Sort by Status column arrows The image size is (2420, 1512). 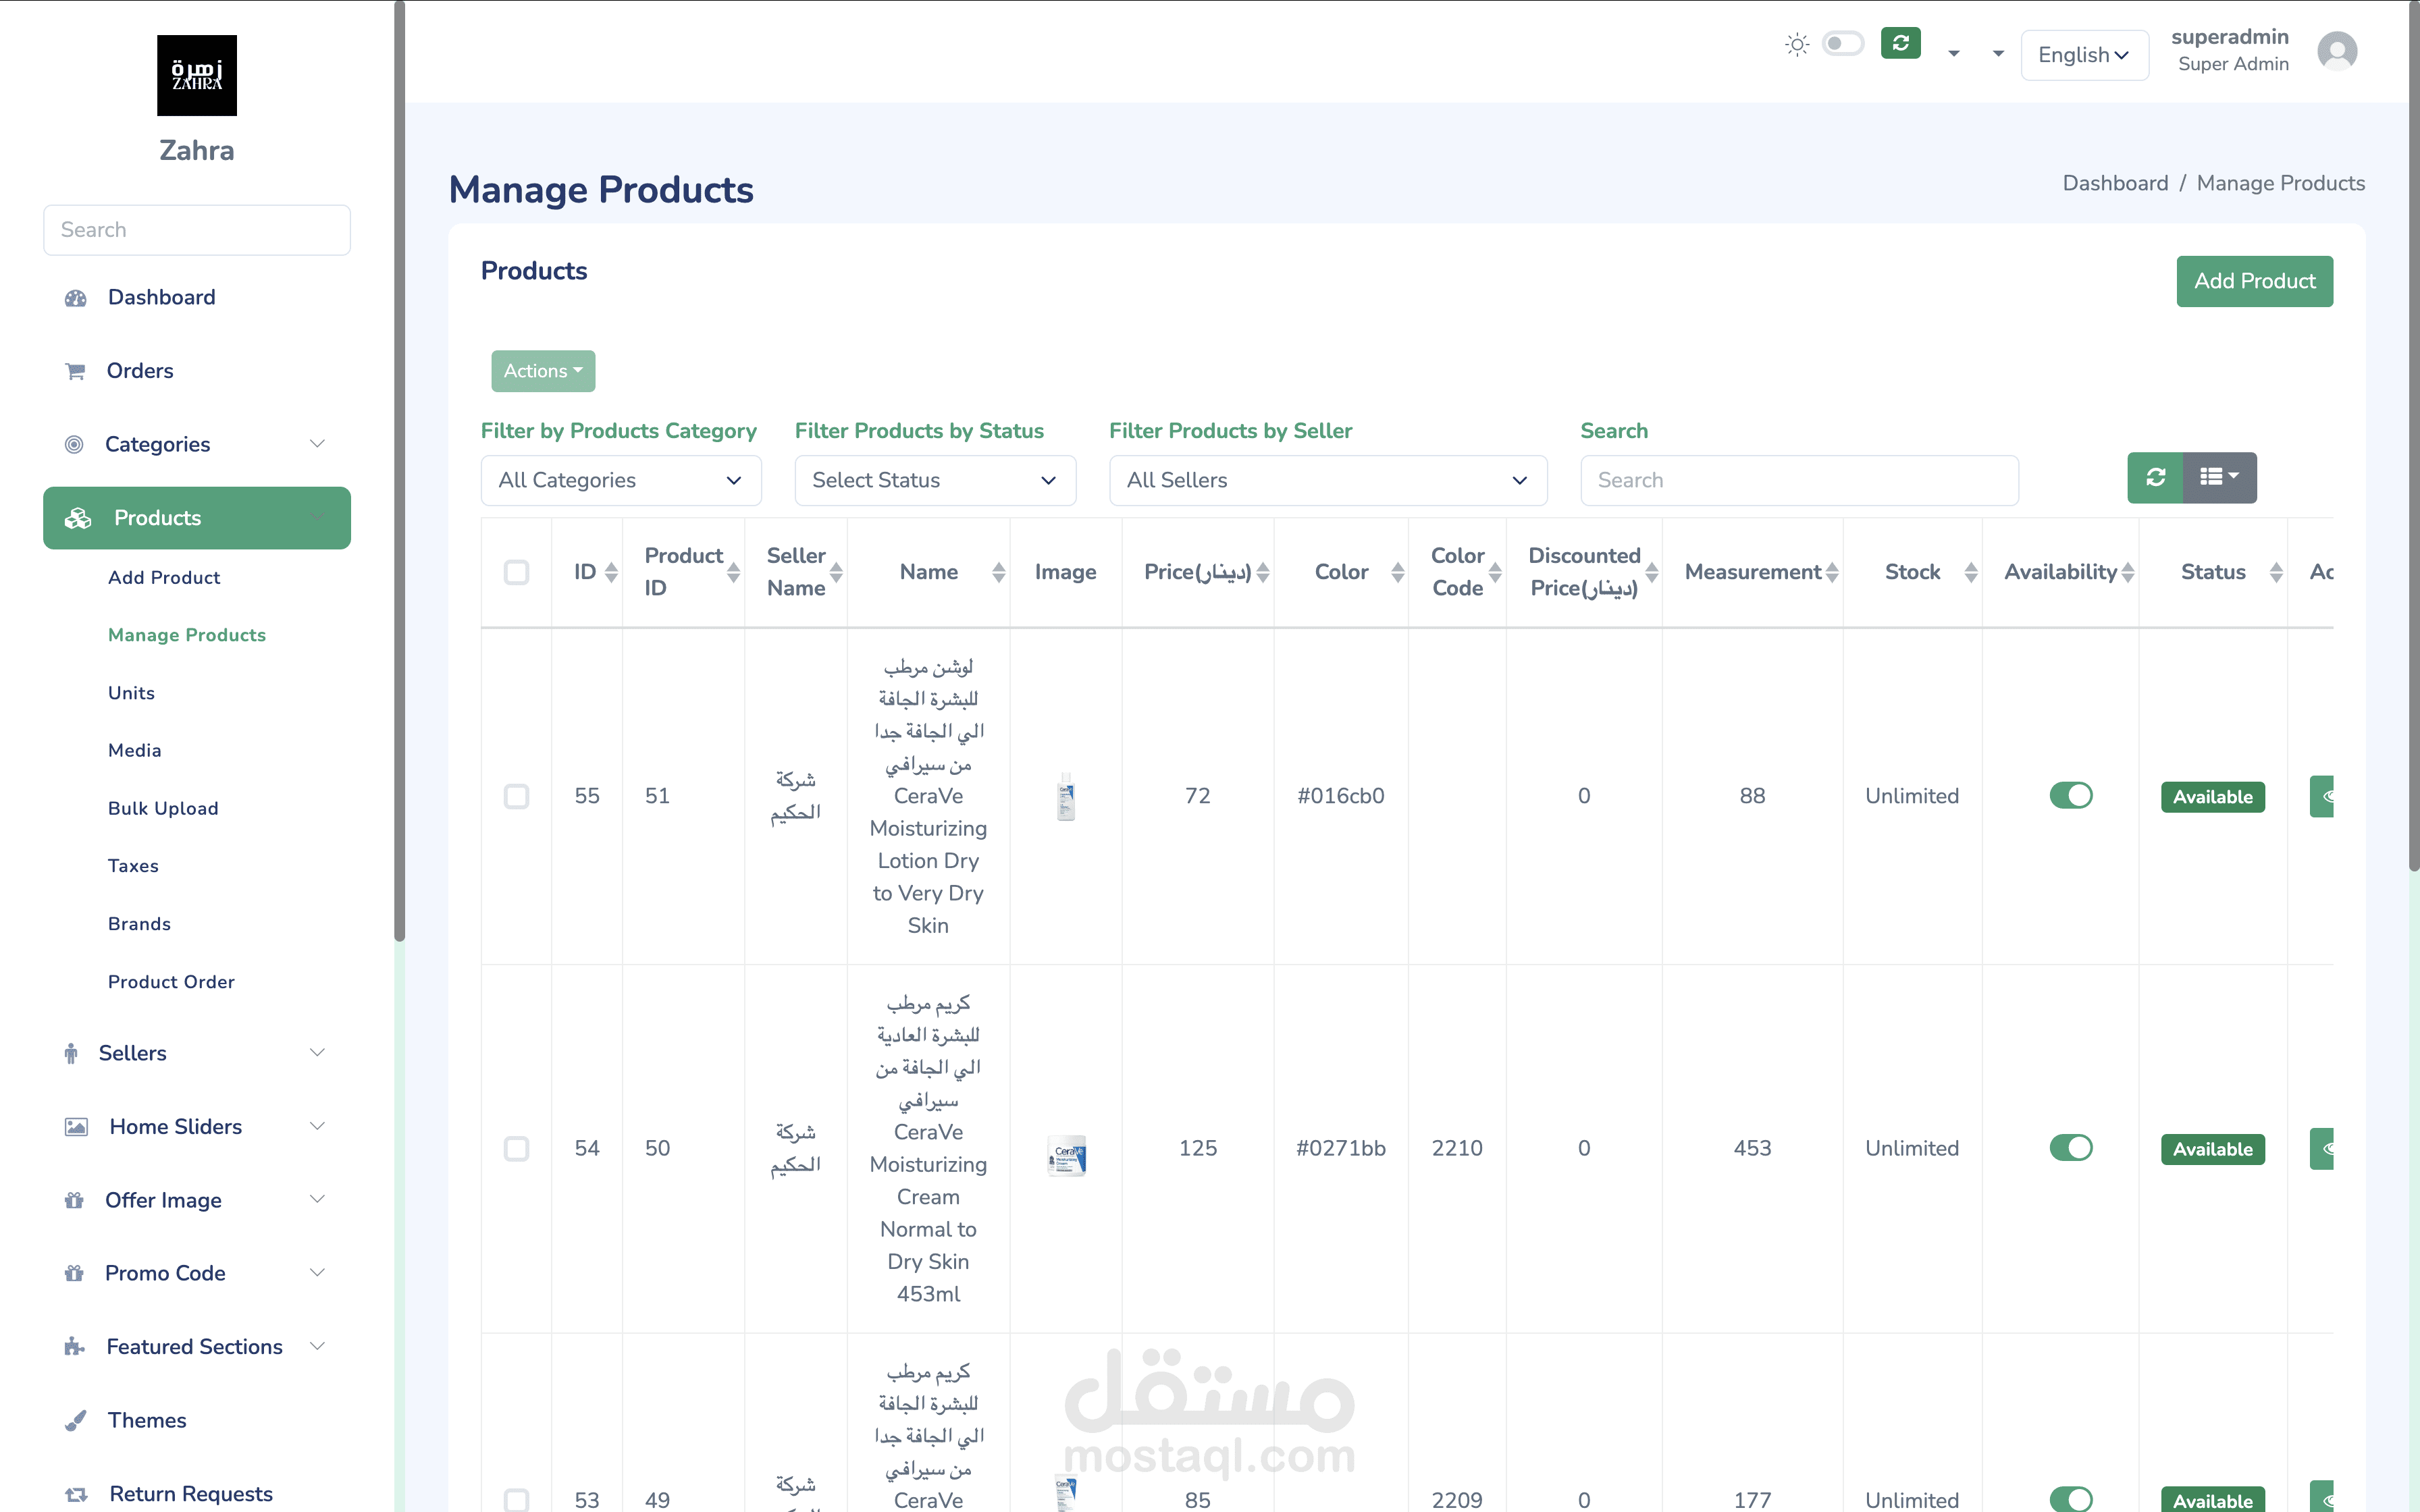pos(2276,572)
